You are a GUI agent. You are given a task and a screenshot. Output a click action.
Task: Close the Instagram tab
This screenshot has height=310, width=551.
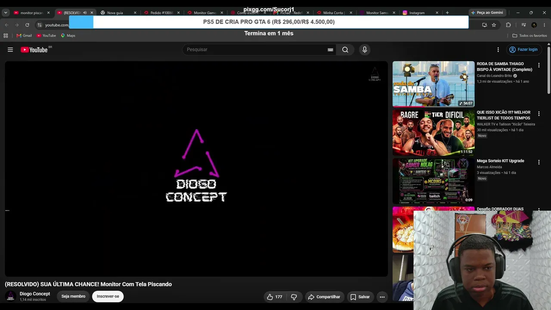click(437, 13)
